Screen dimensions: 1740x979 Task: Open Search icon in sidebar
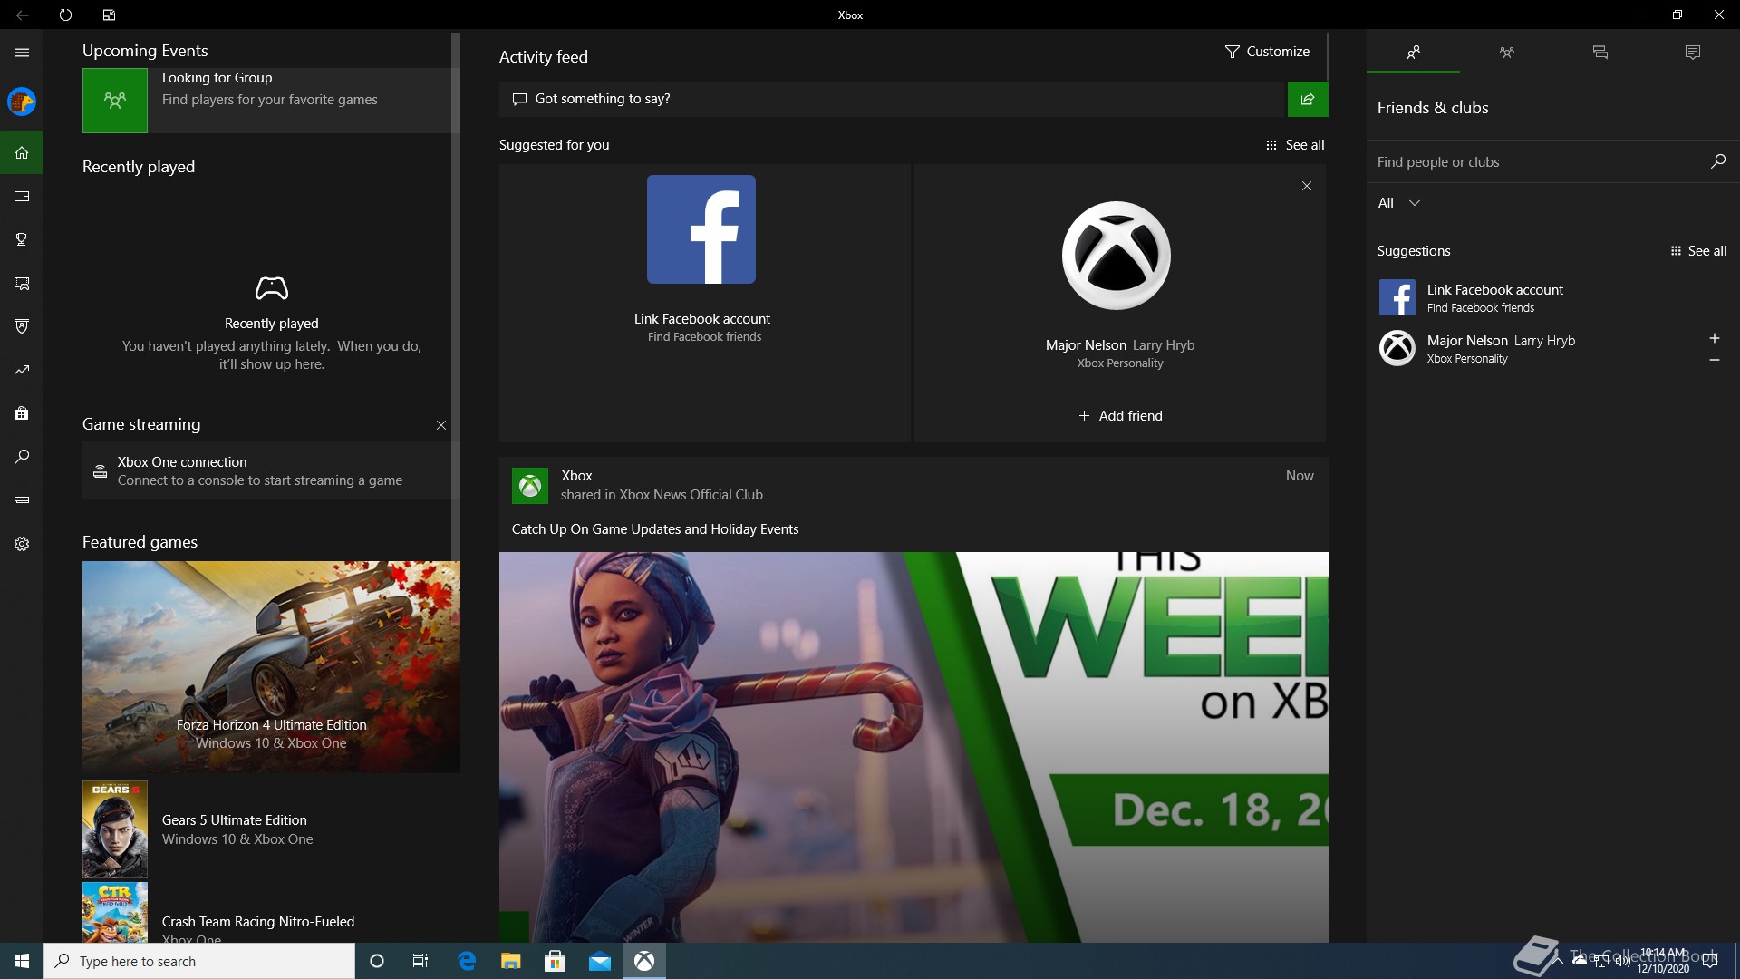click(x=22, y=457)
